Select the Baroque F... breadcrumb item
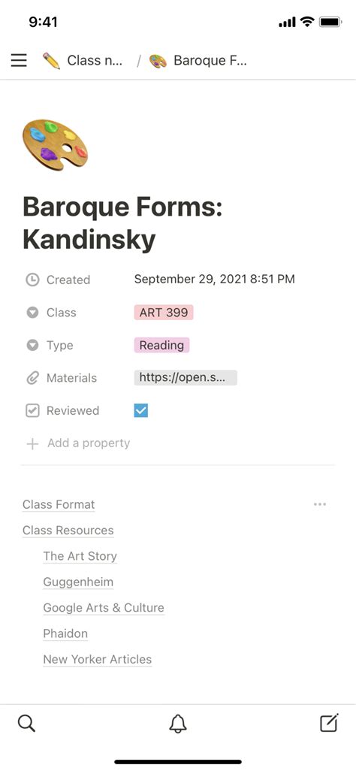Viewport: 356px width, 771px height. pyautogui.click(x=210, y=60)
